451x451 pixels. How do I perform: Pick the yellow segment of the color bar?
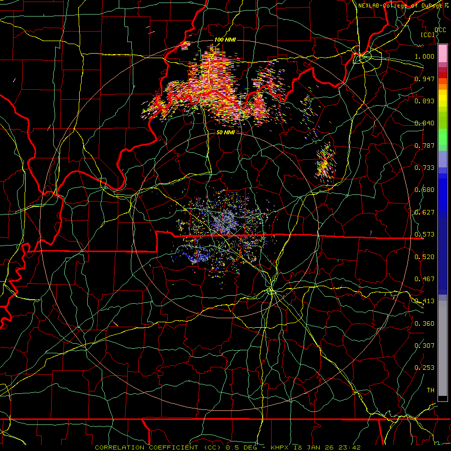coord(442,98)
